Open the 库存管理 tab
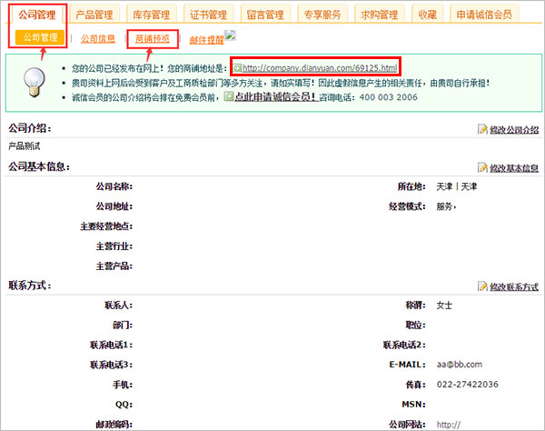Image resolution: width=545 pixels, height=431 pixels. [x=152, y=15]
